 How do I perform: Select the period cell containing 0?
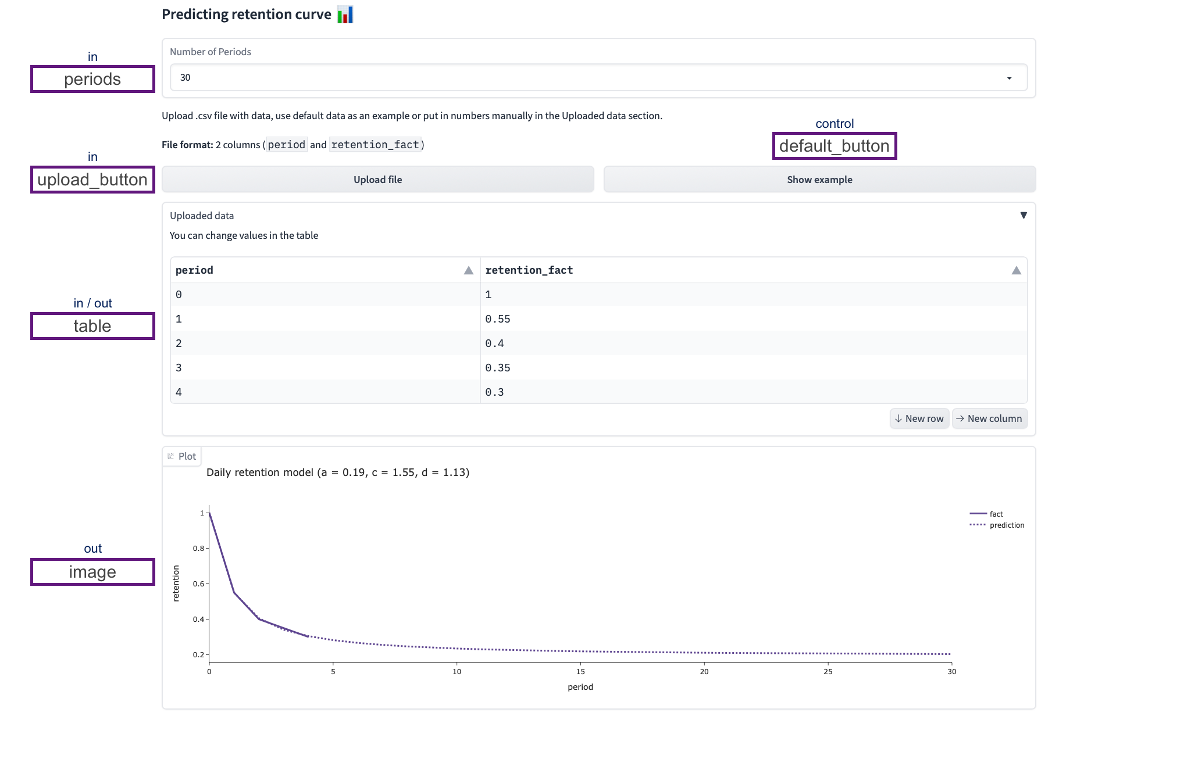coord(325,295)
